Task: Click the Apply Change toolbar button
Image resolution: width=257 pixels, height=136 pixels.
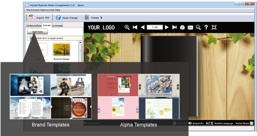Action: click(x=67, y=18)
